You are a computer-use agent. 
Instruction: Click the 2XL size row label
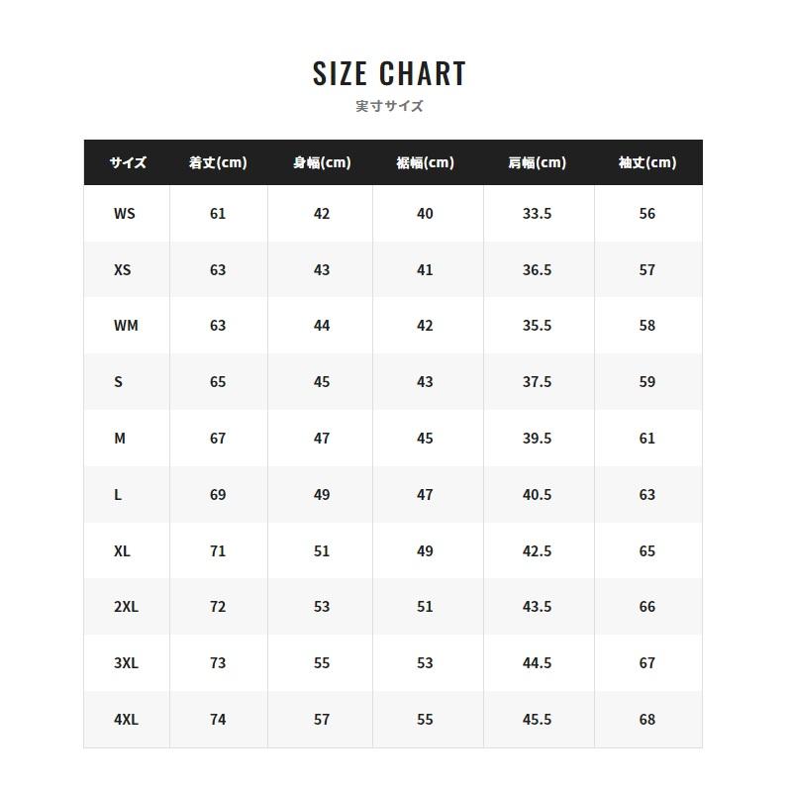126,607
